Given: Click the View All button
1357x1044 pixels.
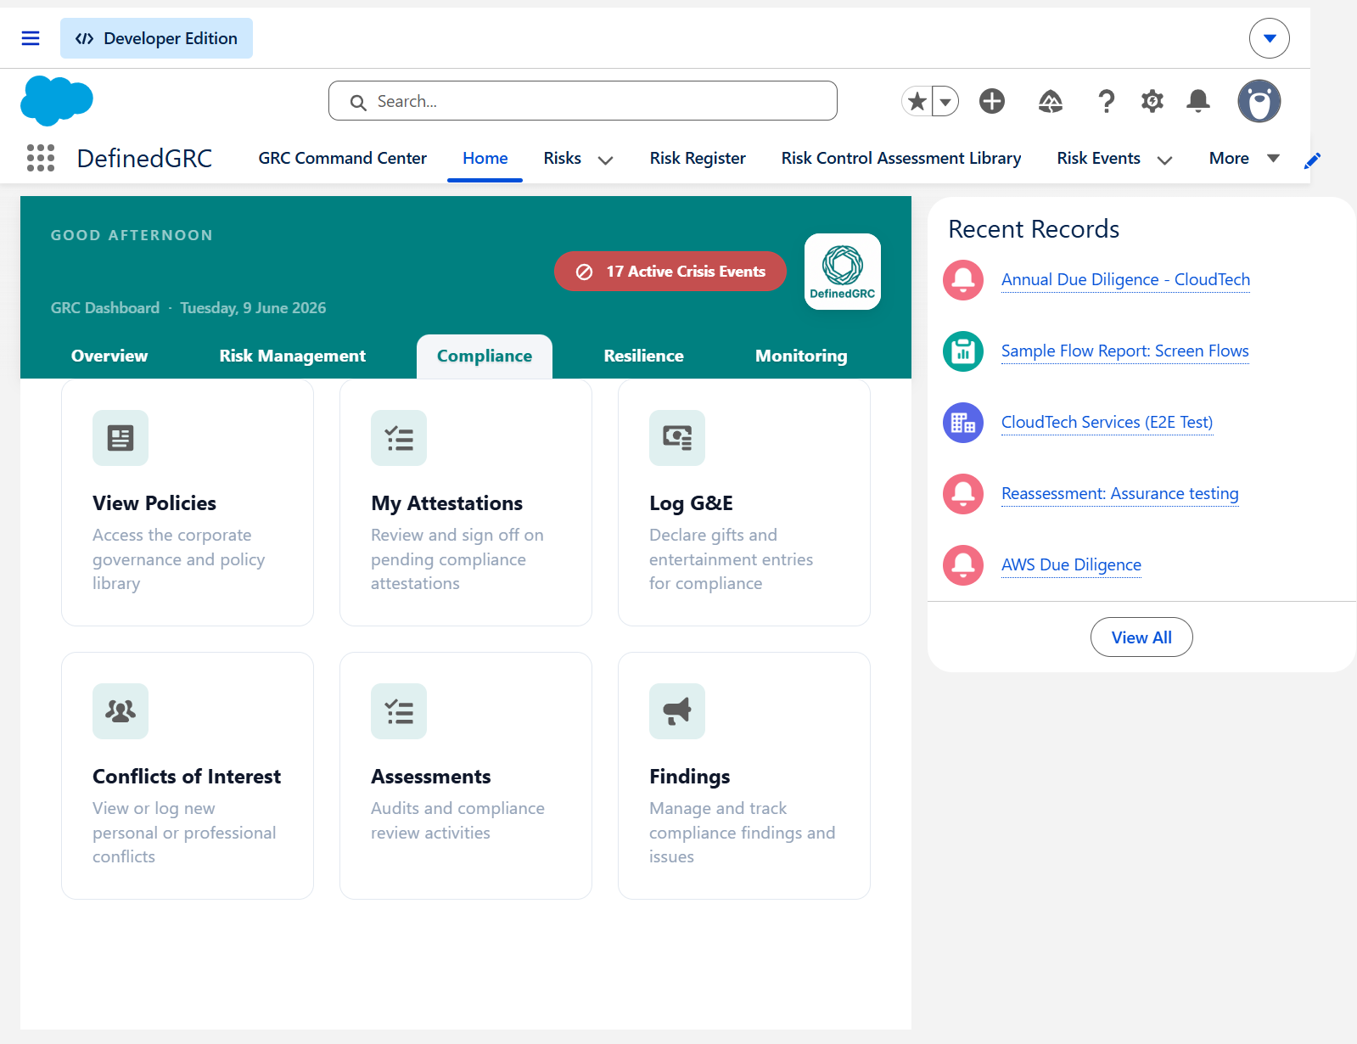Looking at the screenshot, I should (x=1141, y=637).
